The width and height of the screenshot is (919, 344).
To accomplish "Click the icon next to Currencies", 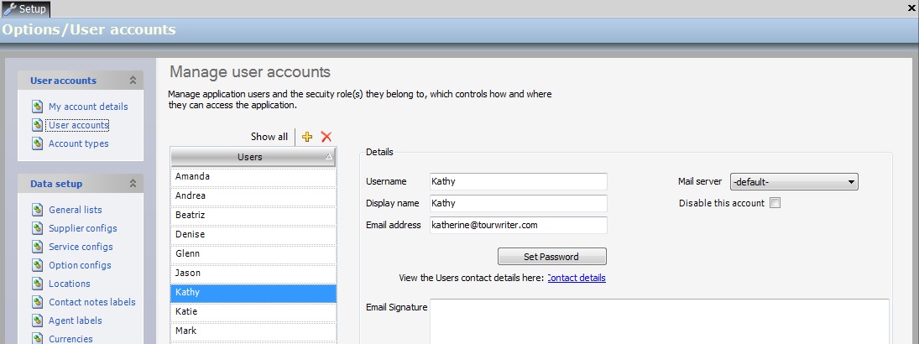I will click(37, 338).
